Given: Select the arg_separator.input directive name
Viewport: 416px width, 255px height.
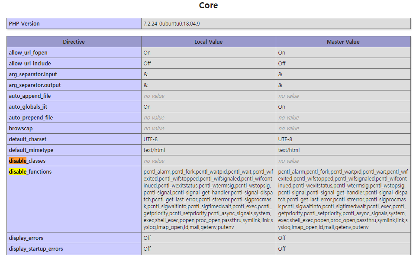Looking at the screenshot, I should coord(33,74).
